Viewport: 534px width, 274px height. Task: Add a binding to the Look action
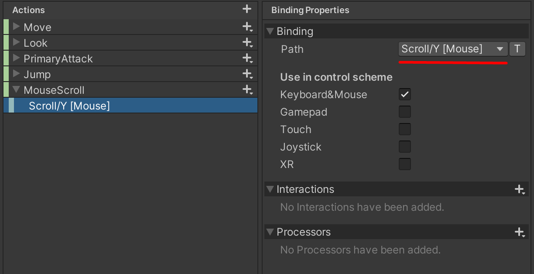(x=247, y=42)
